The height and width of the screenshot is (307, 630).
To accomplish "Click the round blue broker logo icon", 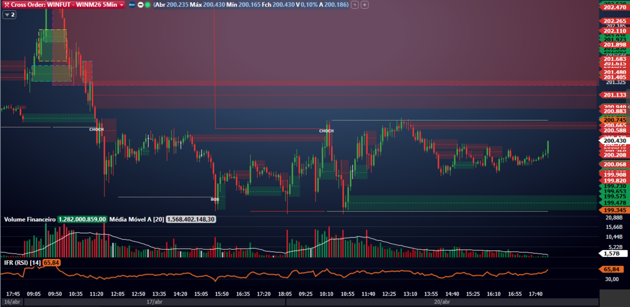I will click(132, 5).
